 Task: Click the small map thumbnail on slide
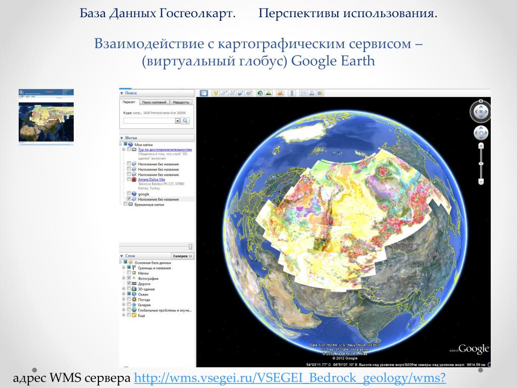[46, 117]
